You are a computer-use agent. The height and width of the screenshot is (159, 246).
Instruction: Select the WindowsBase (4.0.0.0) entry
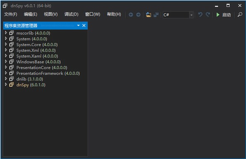pos(39,62)
